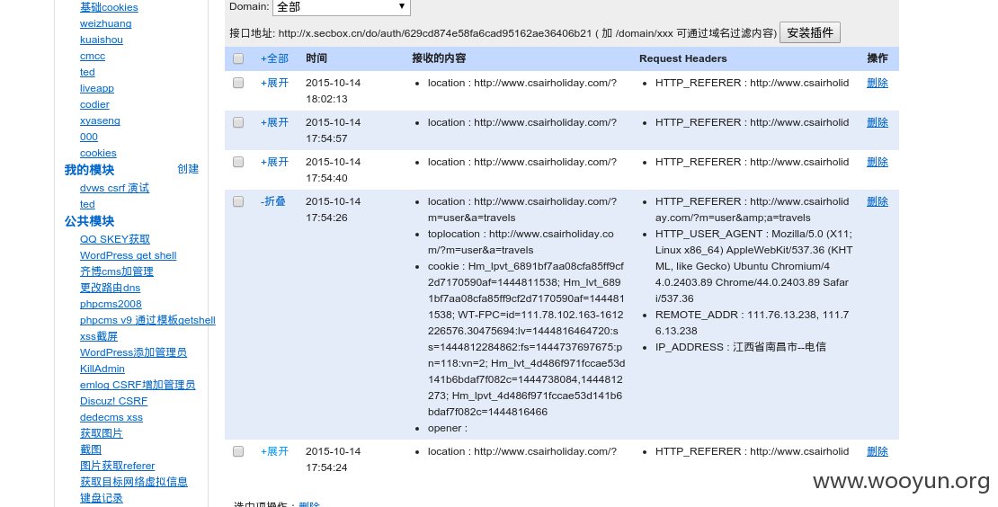The width and height of the screenshot is (998, 507).
Task: Open the 获取图片 module
Action: 102,433
